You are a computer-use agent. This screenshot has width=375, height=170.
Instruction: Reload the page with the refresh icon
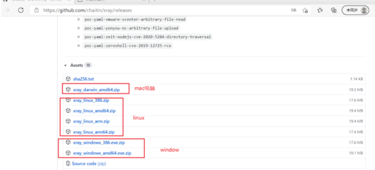[21, 10]
